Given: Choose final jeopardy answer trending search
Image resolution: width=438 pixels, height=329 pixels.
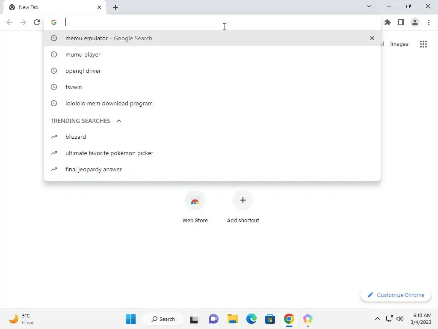Looking at the screenshot, I should point(212,169).
